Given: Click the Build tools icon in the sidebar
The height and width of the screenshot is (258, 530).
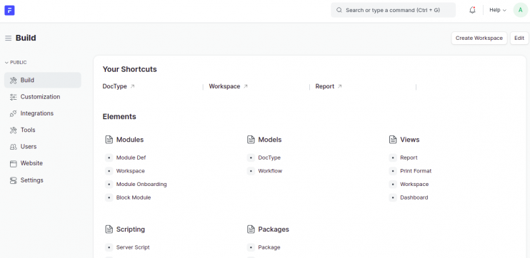Looking at the screenshot, I should (13, 81).
